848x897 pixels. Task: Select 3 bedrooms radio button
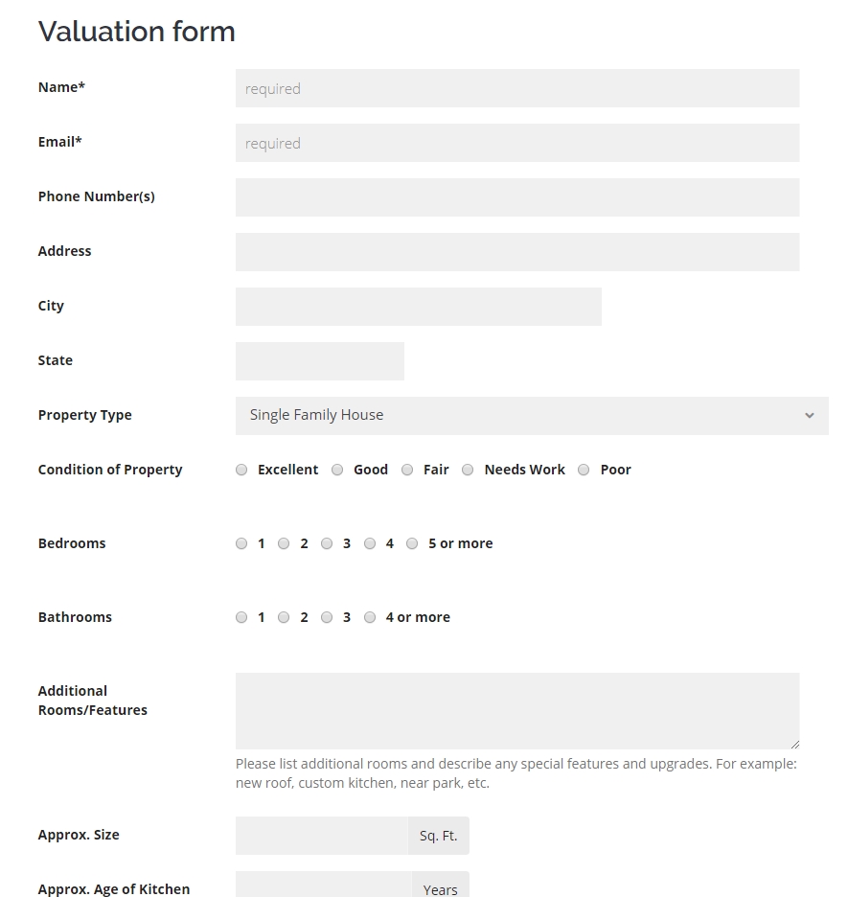[x=327, y=543]
